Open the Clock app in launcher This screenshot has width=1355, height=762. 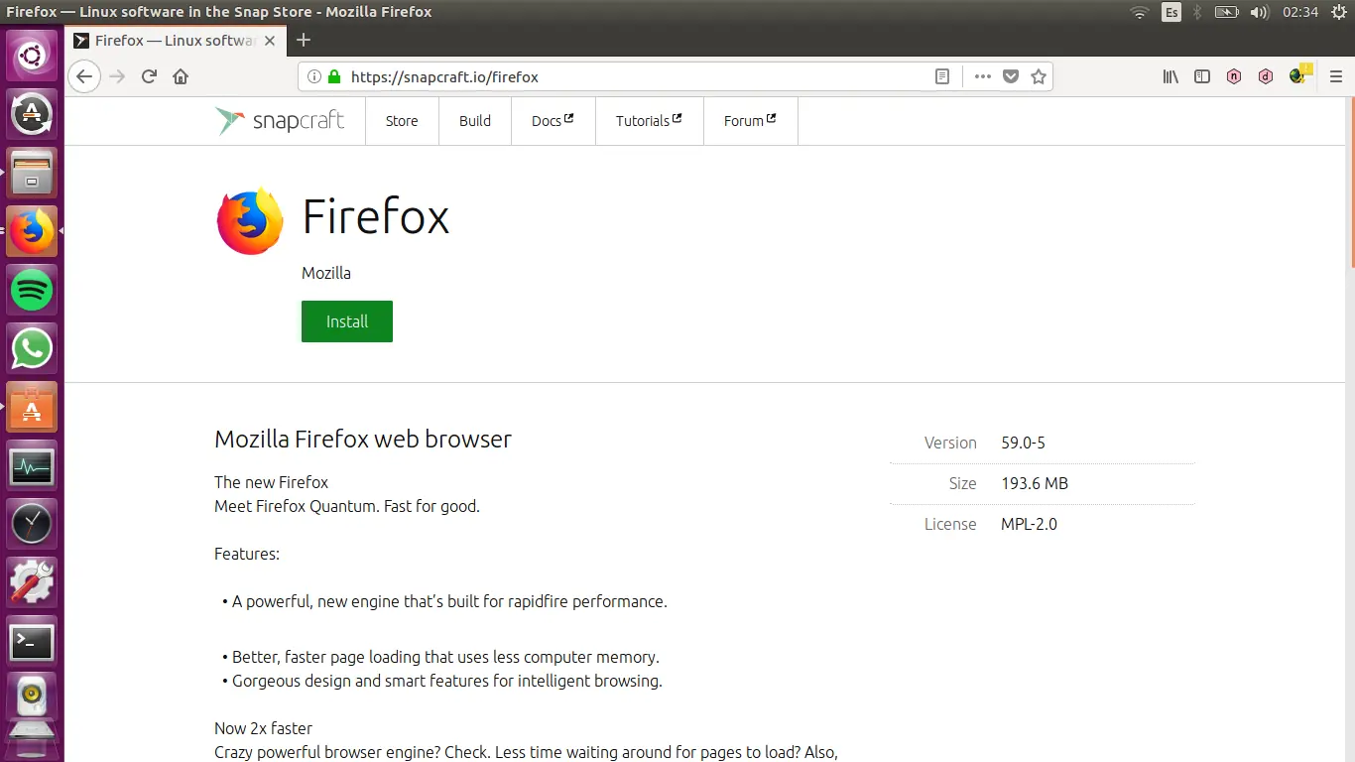[x=32, y=523]
